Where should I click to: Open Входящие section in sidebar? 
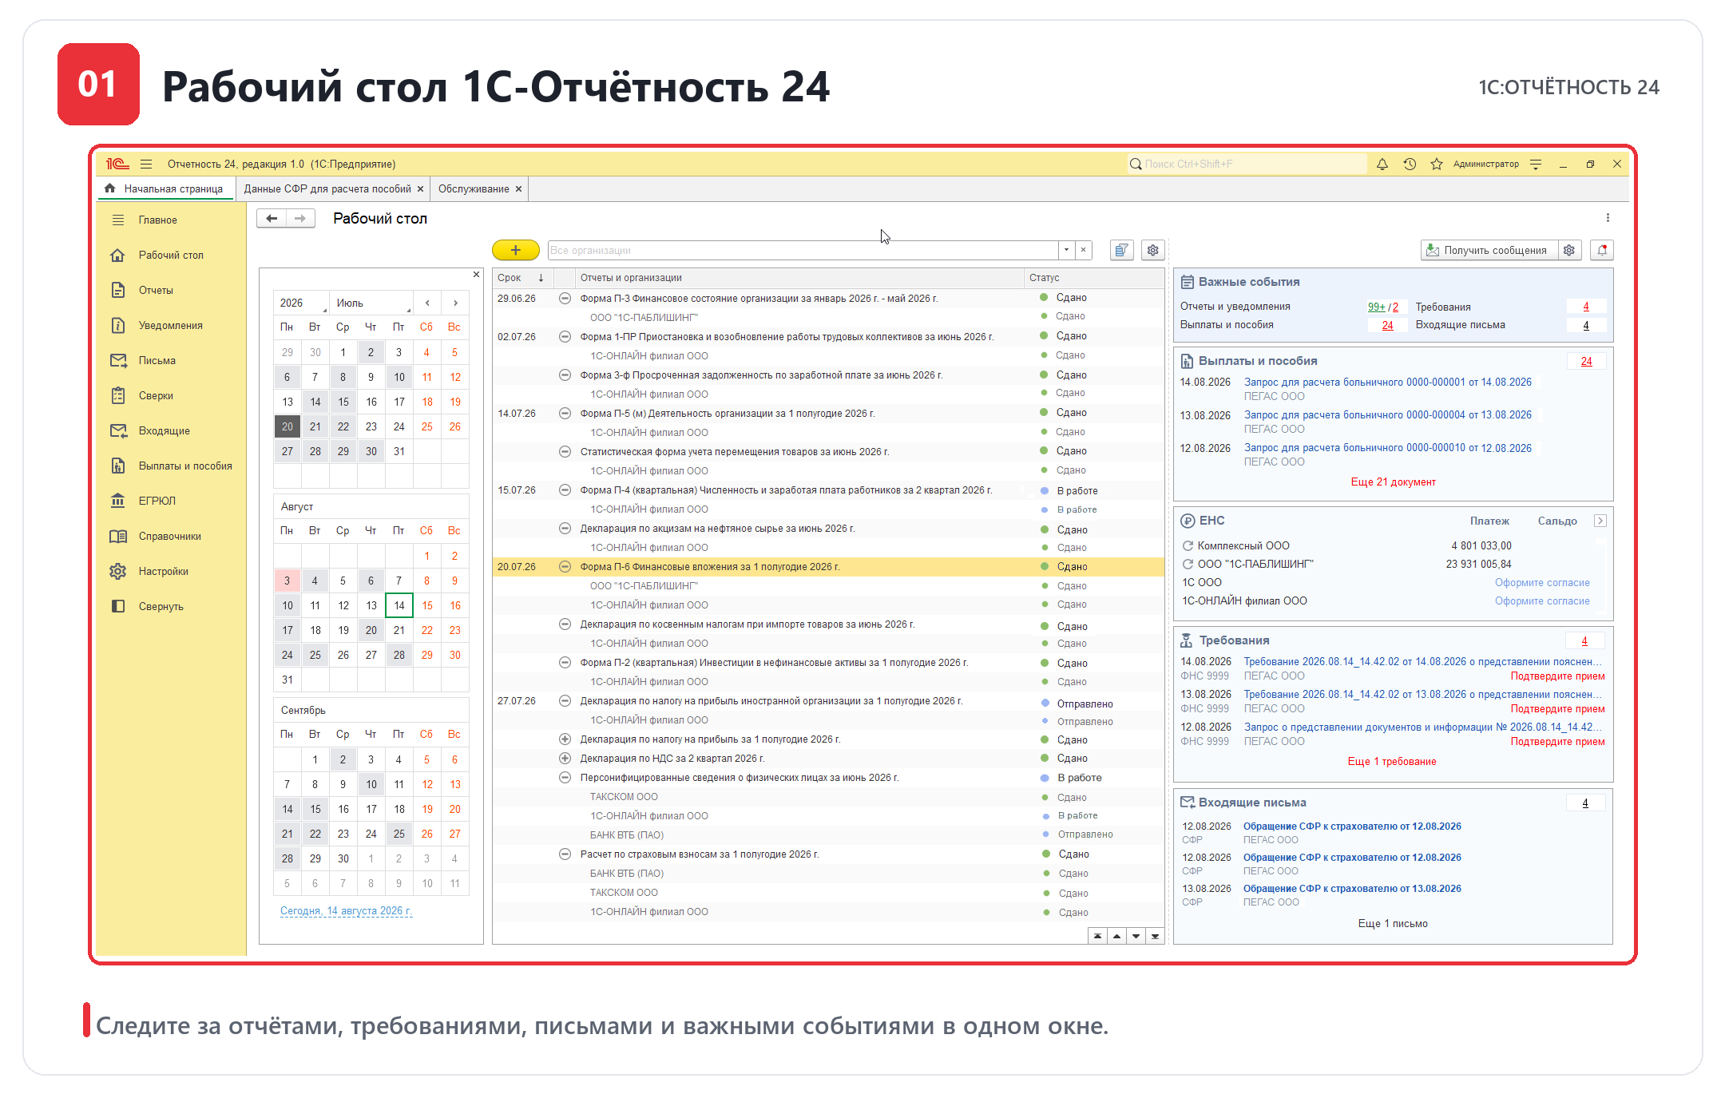click(164, 430)
